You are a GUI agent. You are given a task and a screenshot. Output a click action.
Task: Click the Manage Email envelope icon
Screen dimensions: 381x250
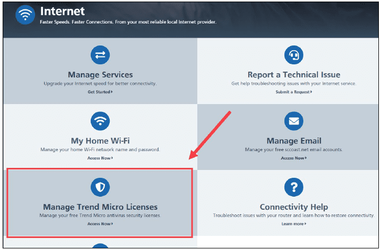click(x=294, y=121)
